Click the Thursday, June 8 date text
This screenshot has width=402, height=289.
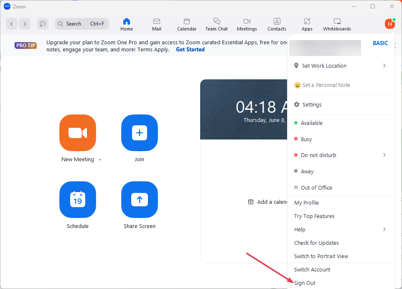pos(264,120)
